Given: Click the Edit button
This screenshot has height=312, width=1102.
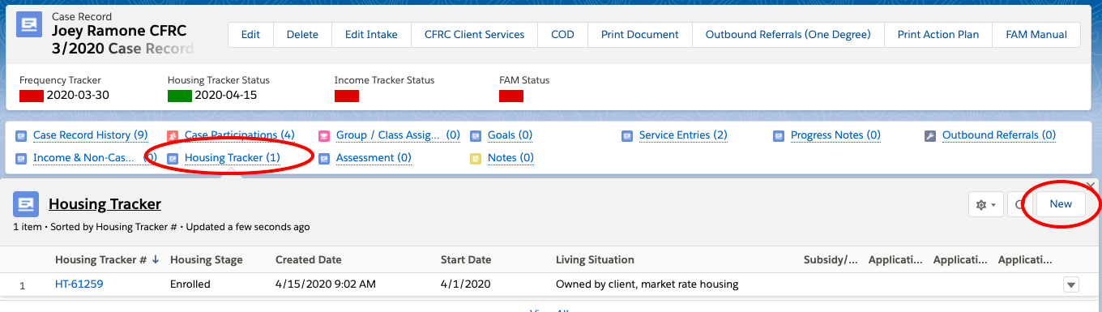Looking at the screenshot, I should [x=250, y=35].
